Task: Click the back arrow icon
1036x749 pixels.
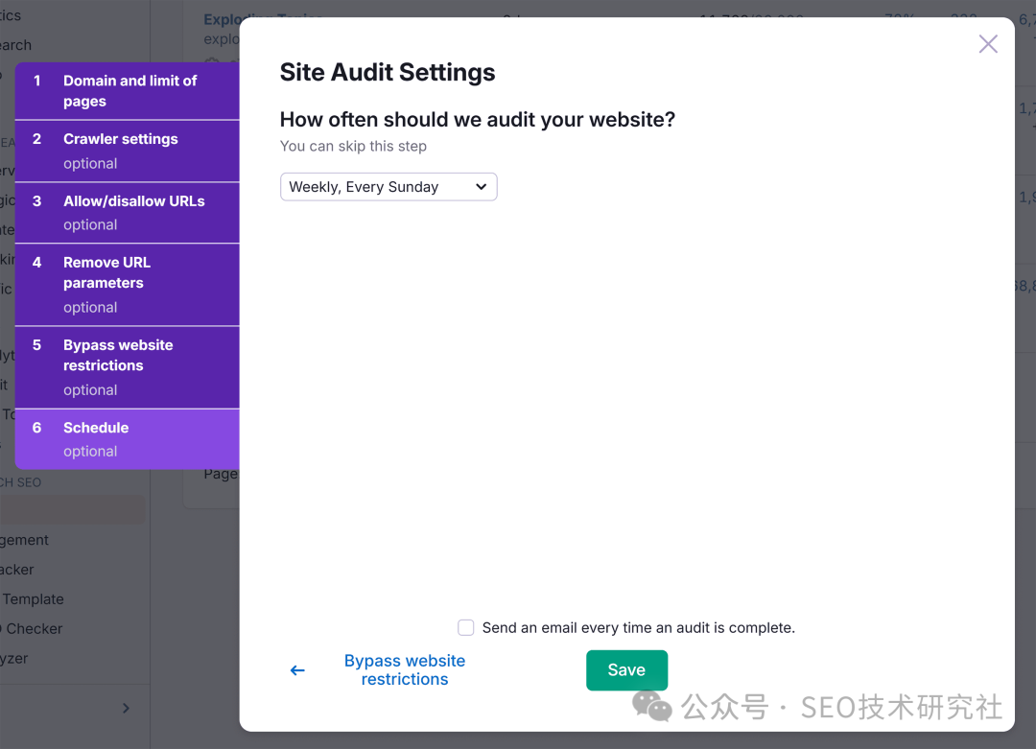Action: [297, 670]
